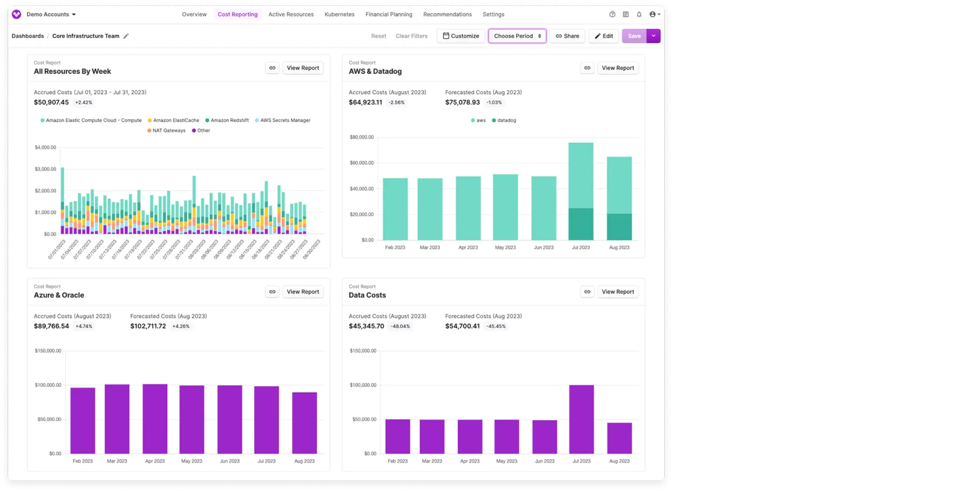The height and width of the screenshot is (492, 978).
Task: Copy link for AWS & Datadog report
Action: click(587, 68)
